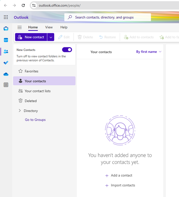Click the New contact button
Image resolution: width=179 pixels, height=197 pixels.
click(31, 37)
